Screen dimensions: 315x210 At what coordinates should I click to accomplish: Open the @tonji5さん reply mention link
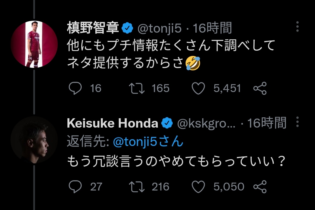click(148, 142)
